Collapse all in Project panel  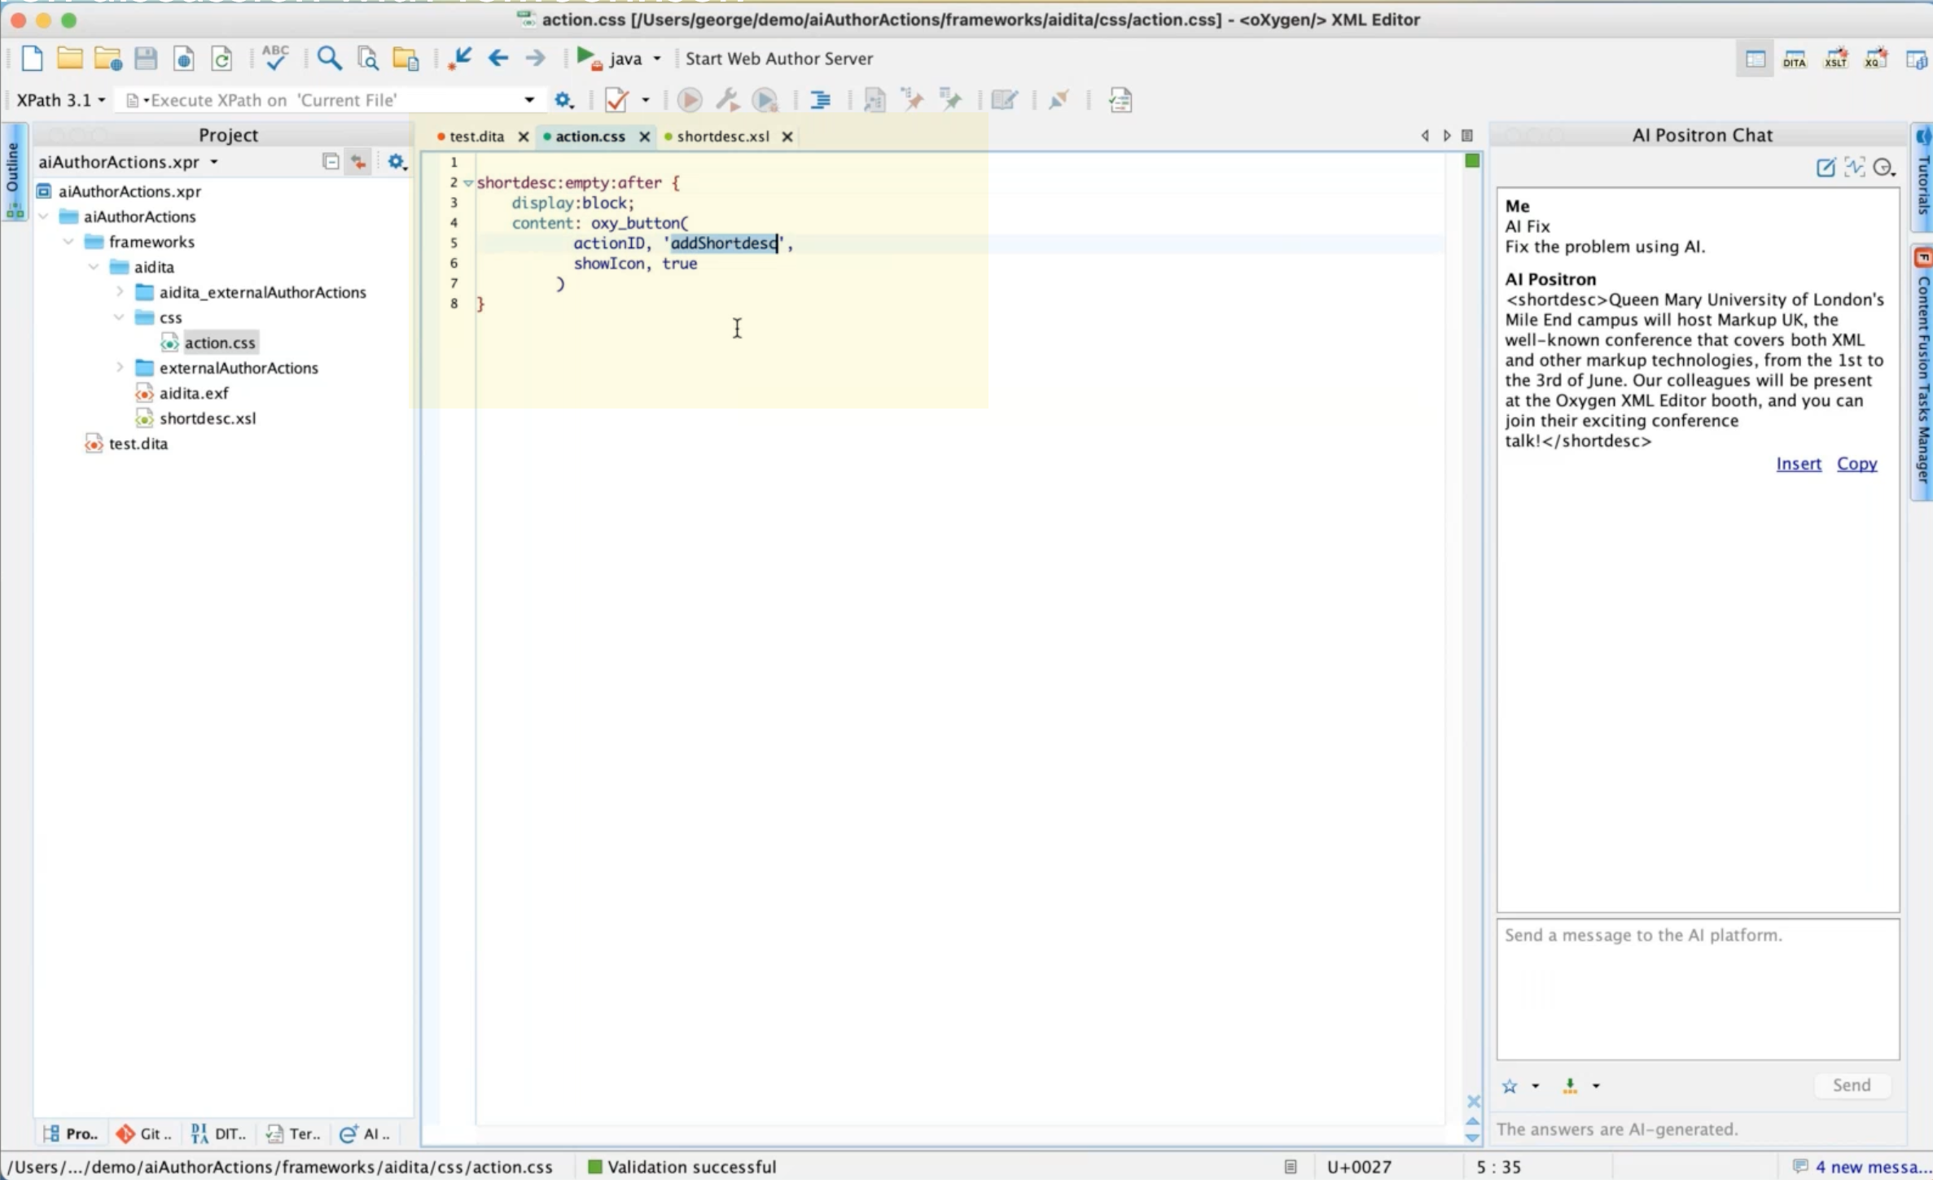[x=331, y=162]
